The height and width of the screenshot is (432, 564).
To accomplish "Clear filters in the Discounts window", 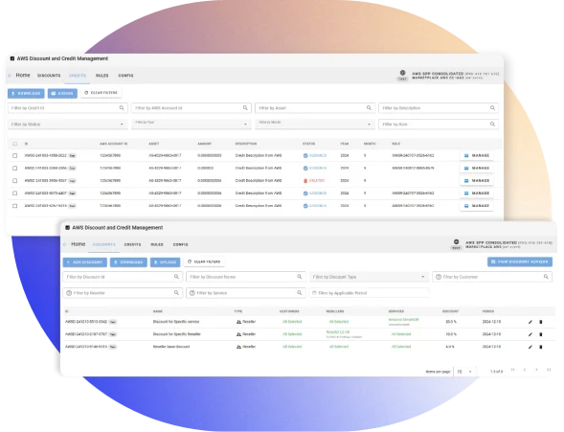I will click(204, 261).
